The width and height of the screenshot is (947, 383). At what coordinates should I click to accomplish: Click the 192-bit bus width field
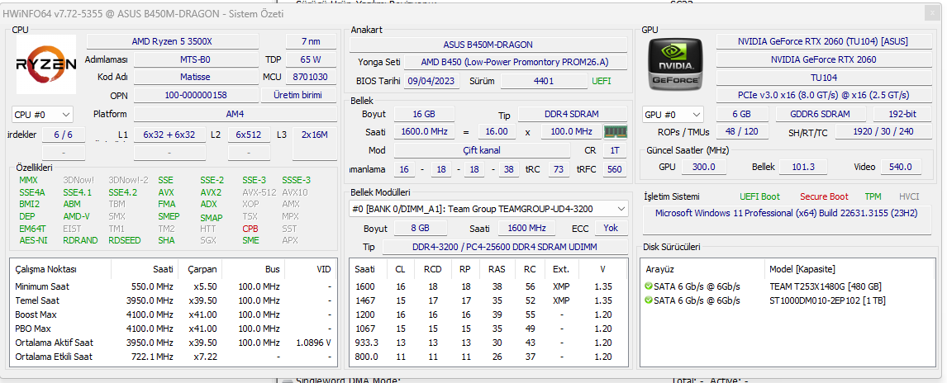click(902, 114)
